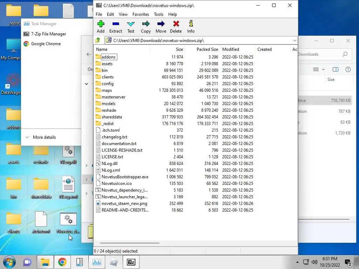This screenshot has height=269, width=359.
Task: Click the Add toolbar icon in 7-Zip
Action: point(101,27)
